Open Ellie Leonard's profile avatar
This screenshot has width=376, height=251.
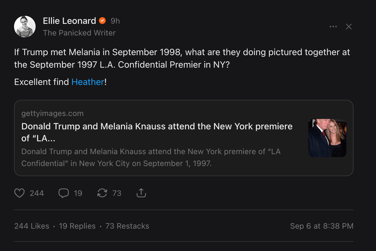pyautogui.click(x=25, y=27)
